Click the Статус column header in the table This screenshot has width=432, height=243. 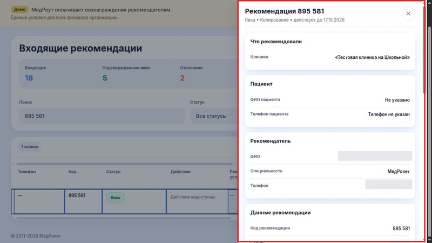113,171
